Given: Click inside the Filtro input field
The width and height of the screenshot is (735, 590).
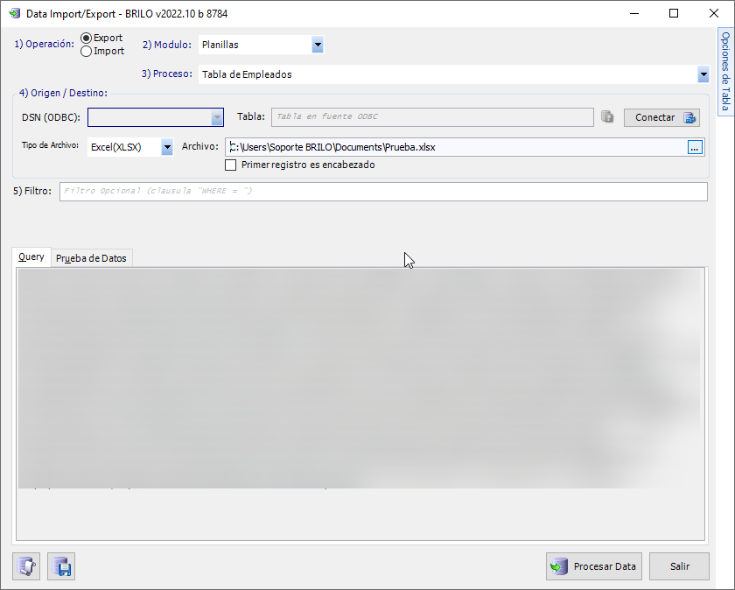Looking at the screenshot, I should coord(350,191).
